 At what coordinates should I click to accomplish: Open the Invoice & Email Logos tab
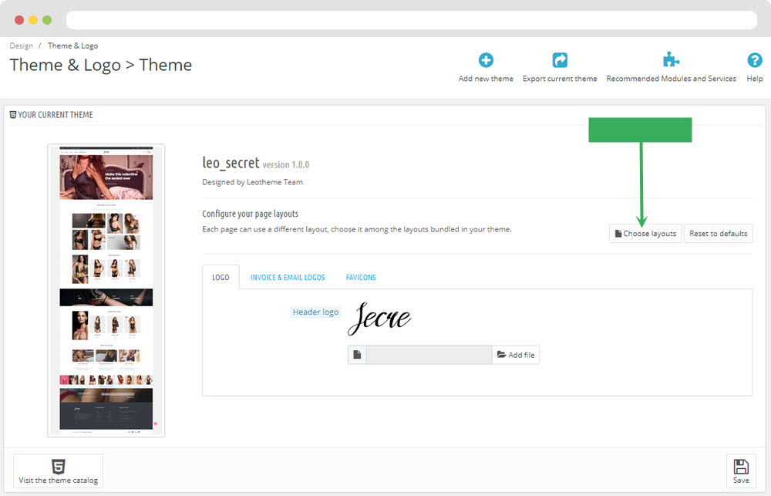[x=288, y=277]
